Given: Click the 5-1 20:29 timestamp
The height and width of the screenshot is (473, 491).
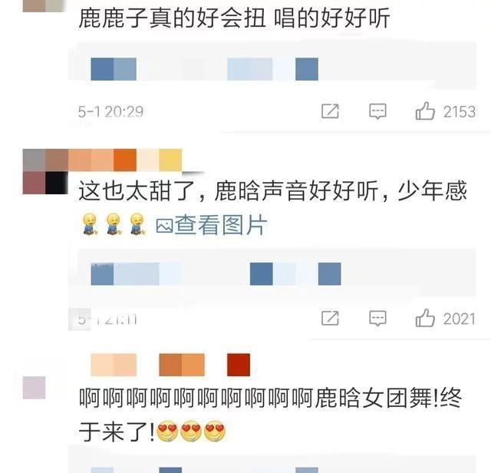Looking at the screenshot, I should [110, 111].
